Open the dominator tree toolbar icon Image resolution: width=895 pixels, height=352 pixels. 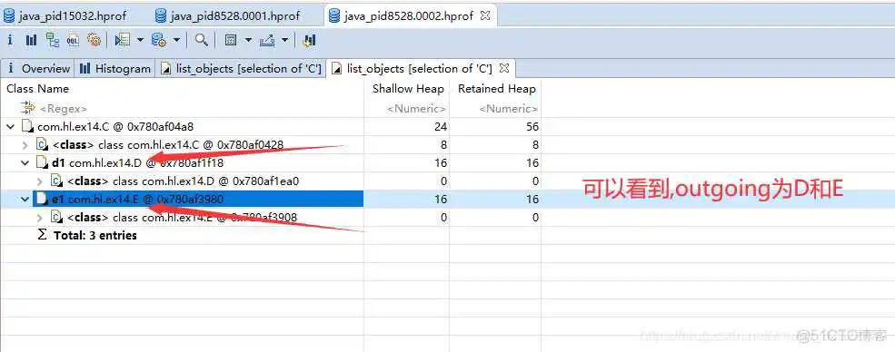(53, 40)
